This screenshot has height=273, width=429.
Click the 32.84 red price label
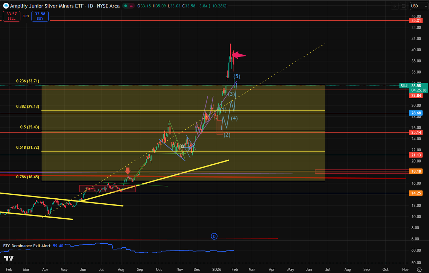coord(416,95)
